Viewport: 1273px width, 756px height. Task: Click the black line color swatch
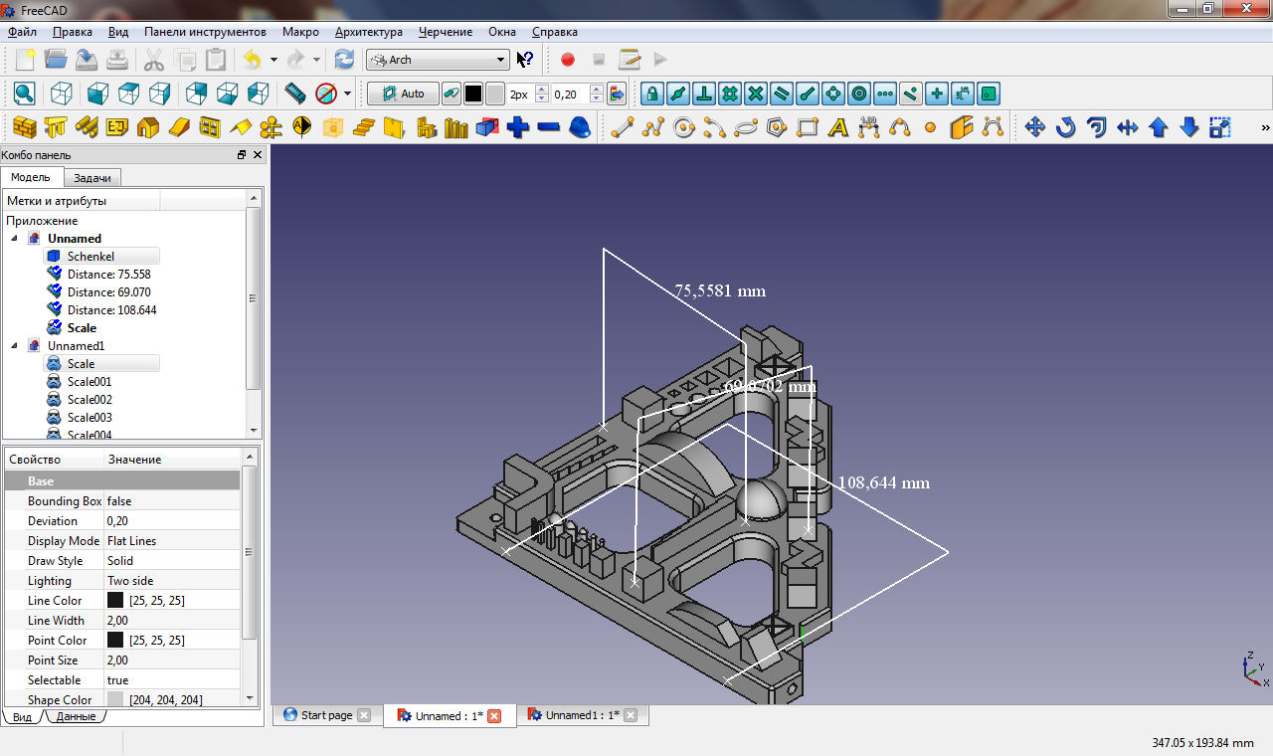(473, 94)
